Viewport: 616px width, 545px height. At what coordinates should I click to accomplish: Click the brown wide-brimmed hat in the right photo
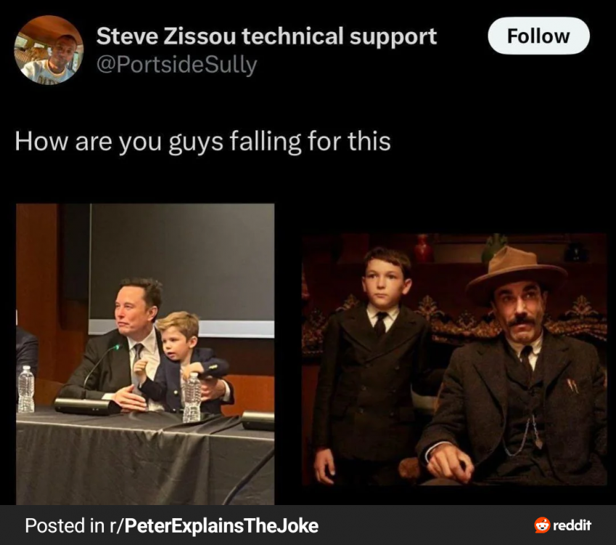click(516, 271)
